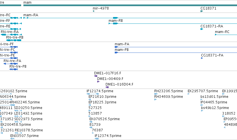
Task: Select the DME1-017F16.F feature label
Action: 107,73
